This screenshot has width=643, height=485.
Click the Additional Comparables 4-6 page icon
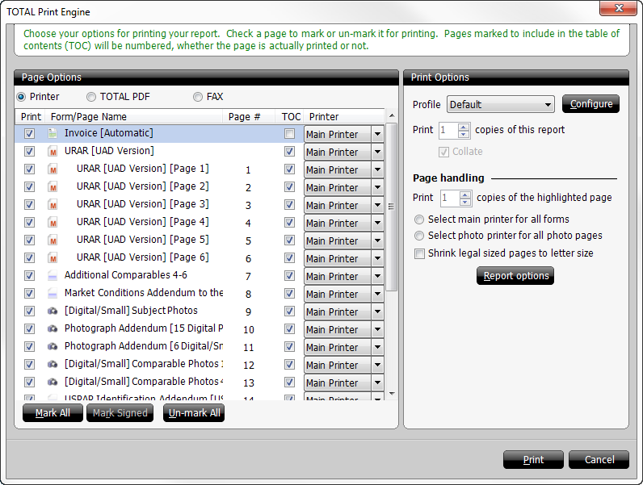[x=53, y=275]
